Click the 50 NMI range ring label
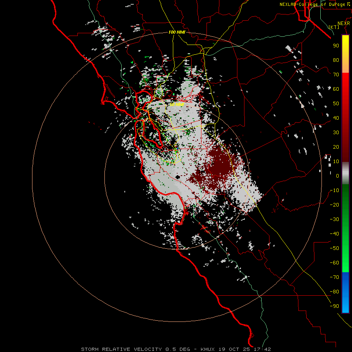Image resolution: width=352 pixels, height=352 pixels. pyautogui.click(x=177, y=104)
